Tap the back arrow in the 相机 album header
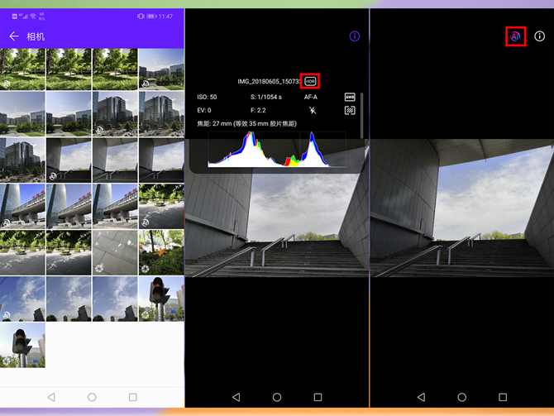The width and height of the screenshot is (554, 416). pyautogui.click(x=13, y=37)
